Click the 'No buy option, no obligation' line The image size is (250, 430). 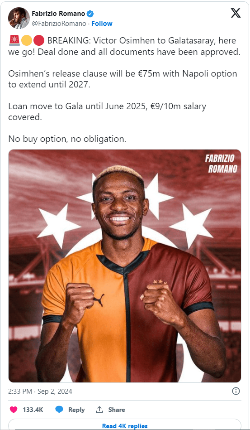pyautogui.click(x=67, y=139)
